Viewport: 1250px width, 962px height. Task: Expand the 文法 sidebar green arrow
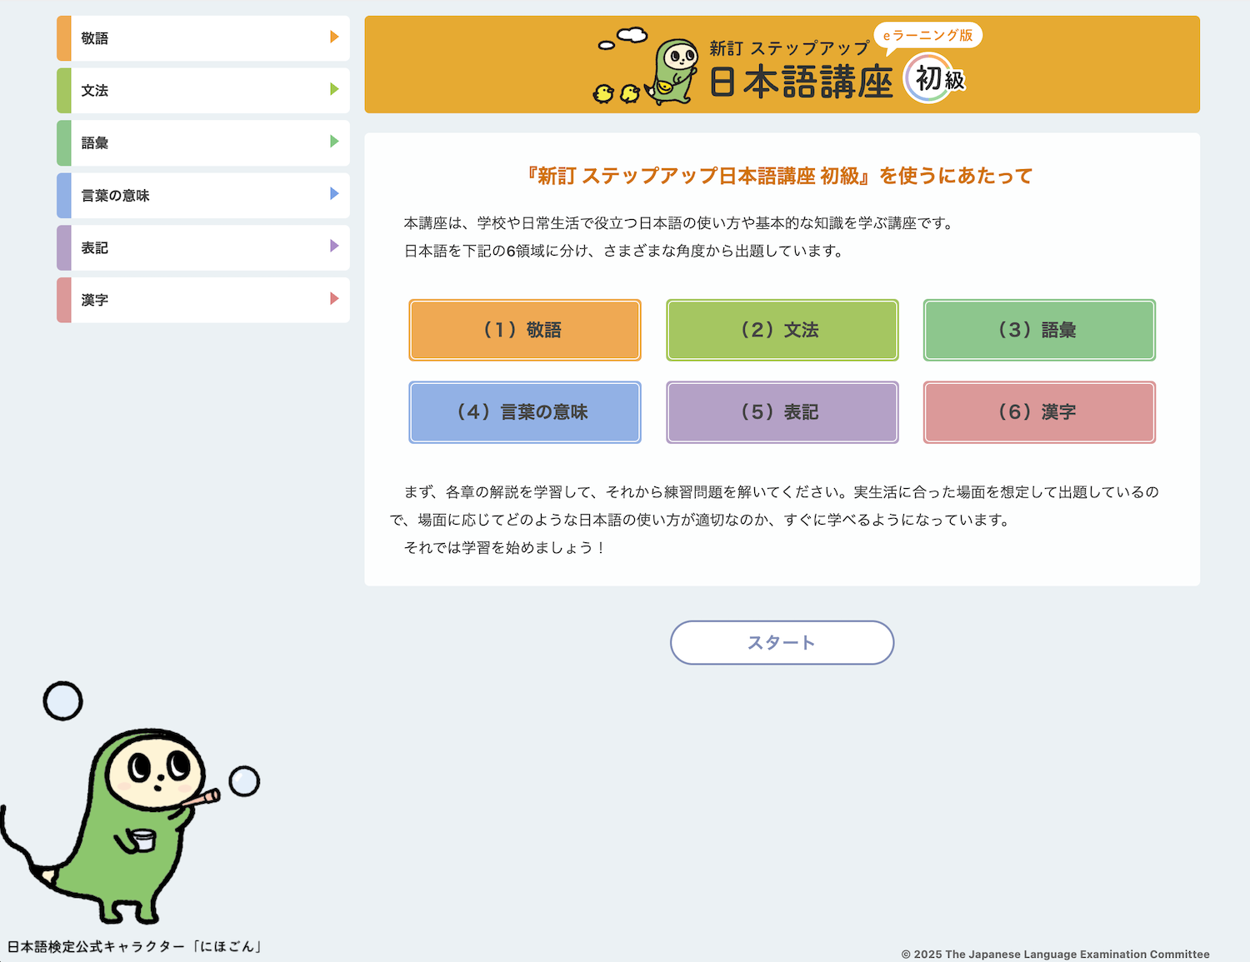click(x=334, y=89)
